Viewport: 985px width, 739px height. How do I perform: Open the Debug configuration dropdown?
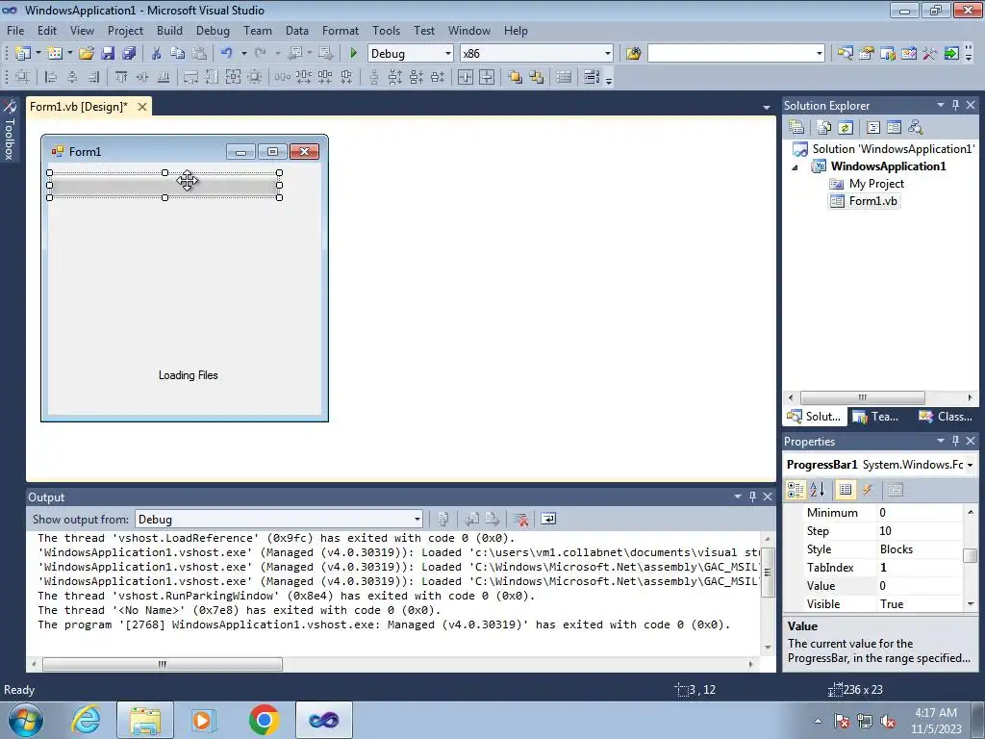tap(448, 54)
